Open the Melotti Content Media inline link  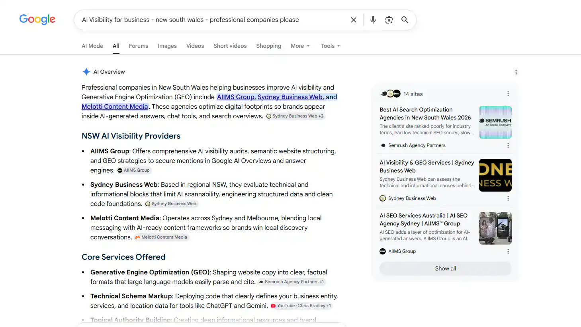pyautogui.click(x=115, y=106)
